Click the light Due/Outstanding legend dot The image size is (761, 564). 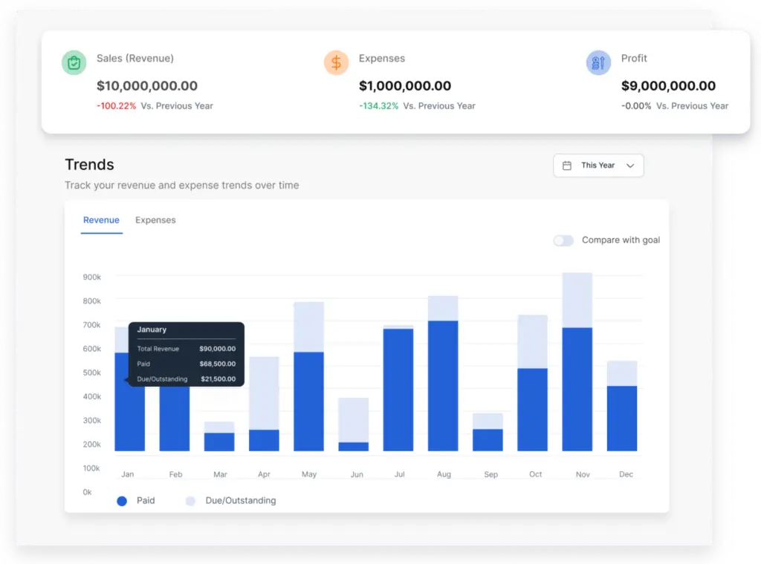point(190,501)
